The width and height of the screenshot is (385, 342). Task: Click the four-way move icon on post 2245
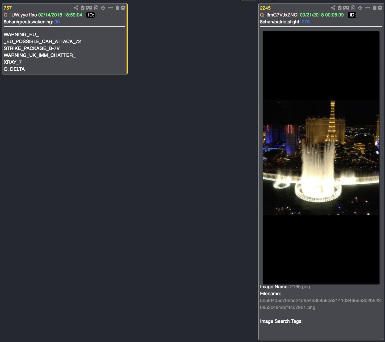(360, 8)
